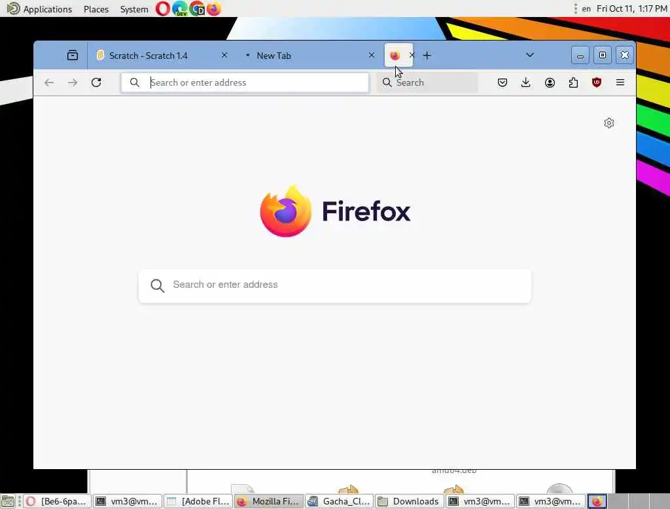Viewport: 670px width, 509px height.
Task: Switch to the Opera taskbar window
Action: point(58,501)
